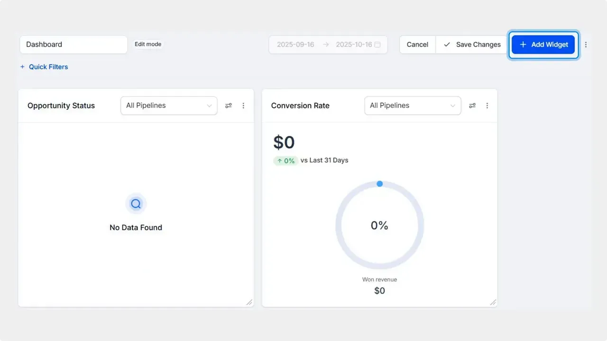Click the calendar icon in the date range picker

coord(377,44)
